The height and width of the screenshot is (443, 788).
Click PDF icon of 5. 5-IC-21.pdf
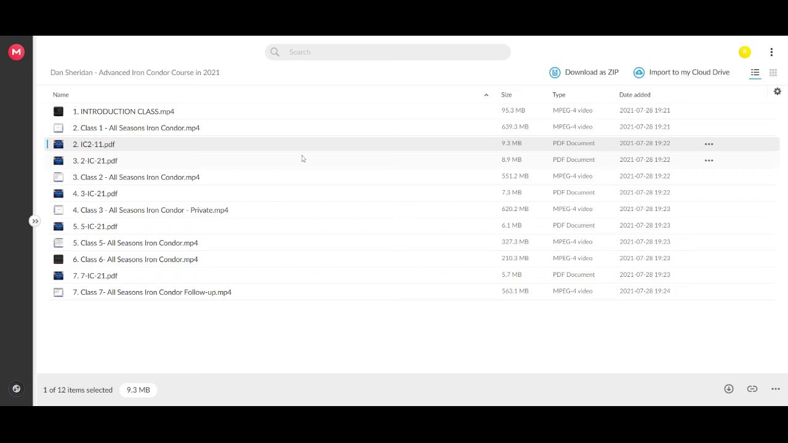58,226
